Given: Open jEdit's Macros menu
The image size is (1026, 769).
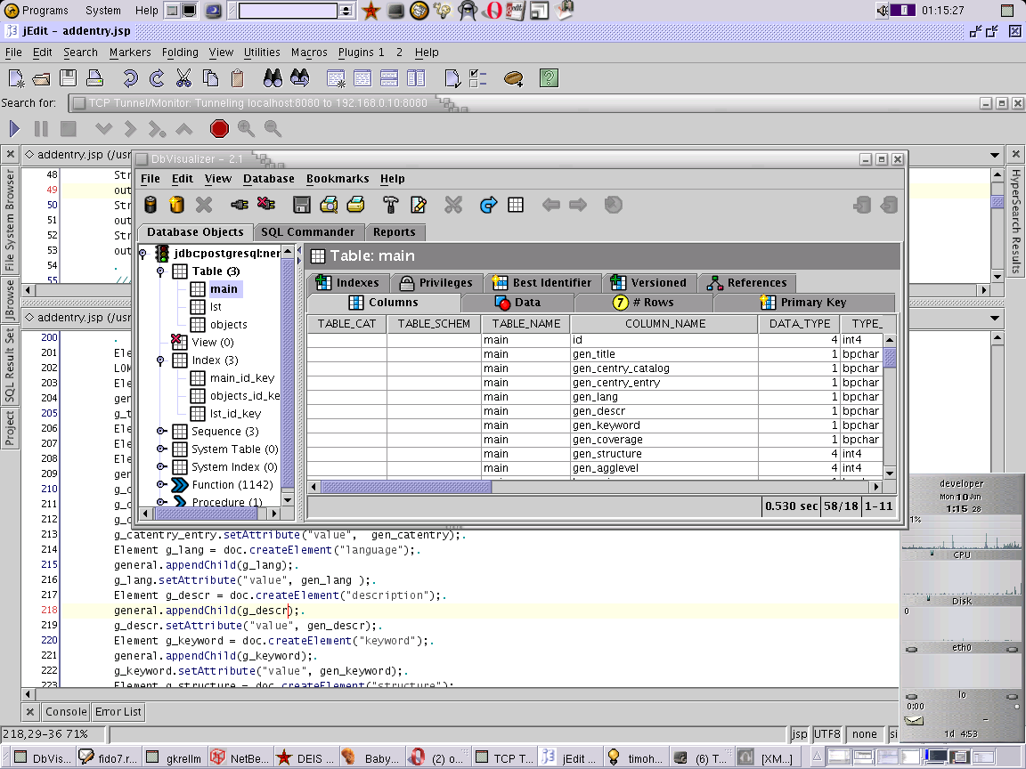Looking at the screenshot, I should [309, 53].
